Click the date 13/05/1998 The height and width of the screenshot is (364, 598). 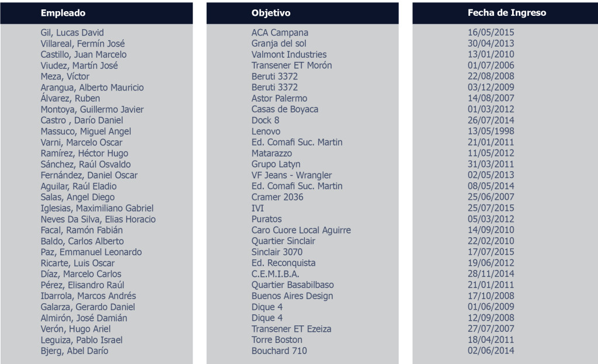tap(491, 131)
